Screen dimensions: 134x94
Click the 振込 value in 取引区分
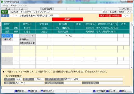click(39, 79)
